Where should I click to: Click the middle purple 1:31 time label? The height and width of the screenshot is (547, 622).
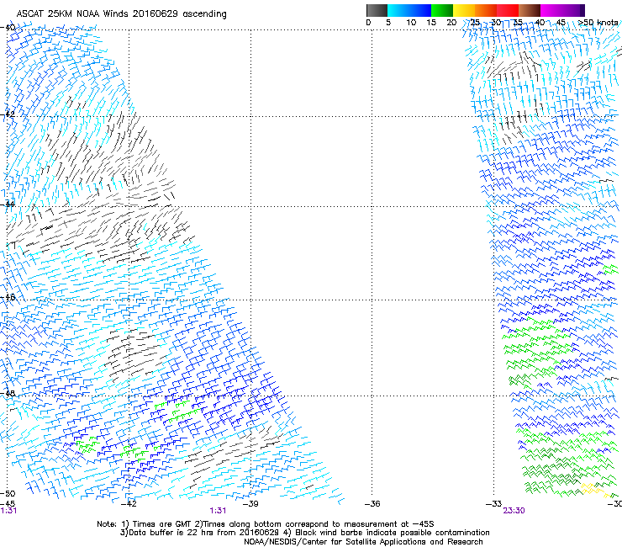click(x=218, y=511)
